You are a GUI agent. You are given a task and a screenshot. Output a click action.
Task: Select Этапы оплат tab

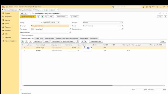coord(39,38)
